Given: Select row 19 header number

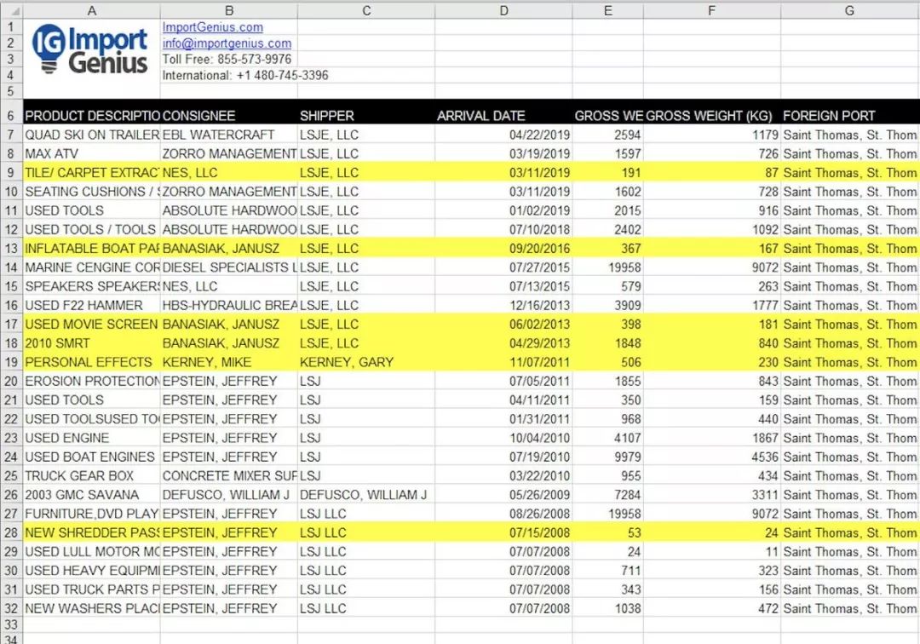Looking at the screenshot, I should pyautogui.click(x=11, y=362).
